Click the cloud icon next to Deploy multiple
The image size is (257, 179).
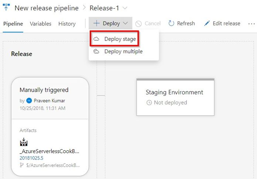pos(96,52)
